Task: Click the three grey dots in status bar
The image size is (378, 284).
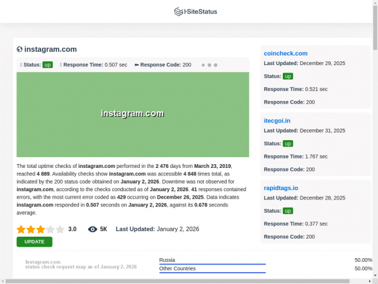Action: point(209,65)
